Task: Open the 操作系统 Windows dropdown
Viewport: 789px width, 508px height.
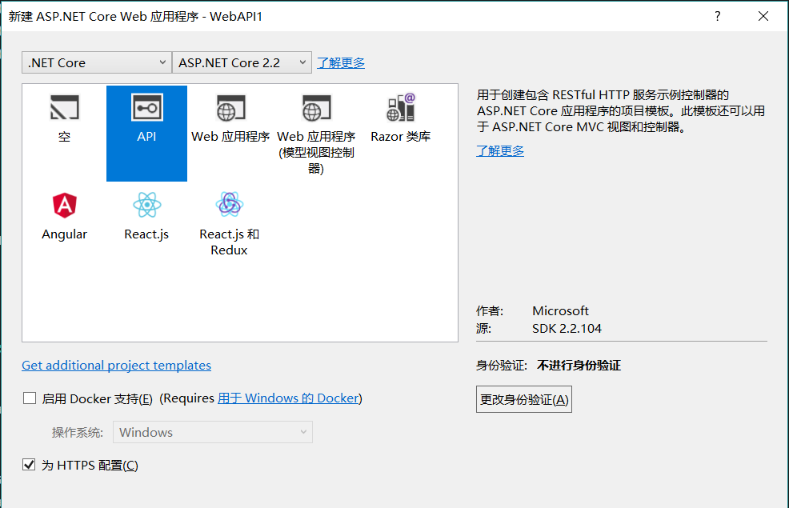Action: (x=213, y=432)
